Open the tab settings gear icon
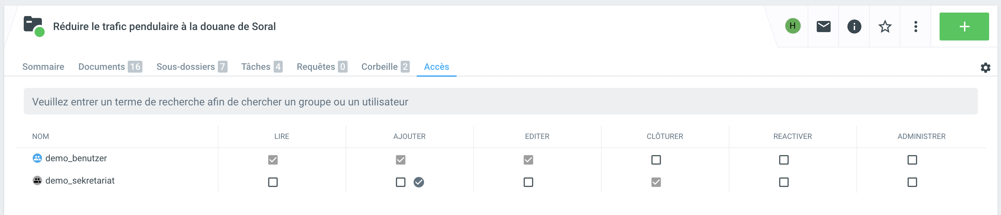The image size is (1001, 215). (x=985, y=68)
